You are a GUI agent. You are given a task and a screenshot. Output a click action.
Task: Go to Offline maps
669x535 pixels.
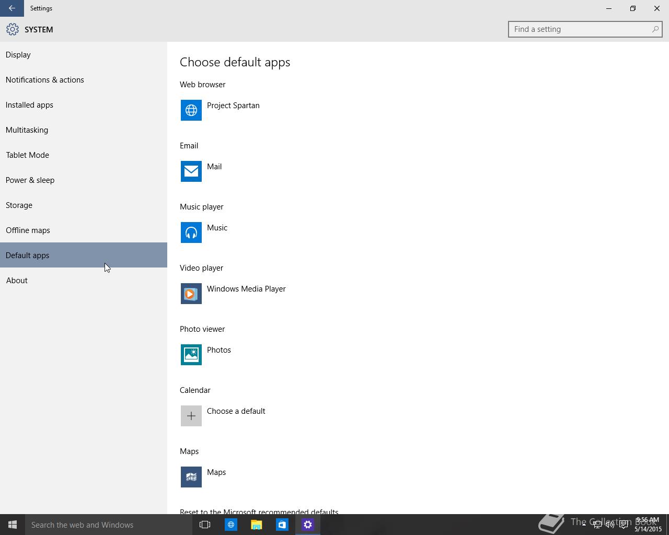84,230
